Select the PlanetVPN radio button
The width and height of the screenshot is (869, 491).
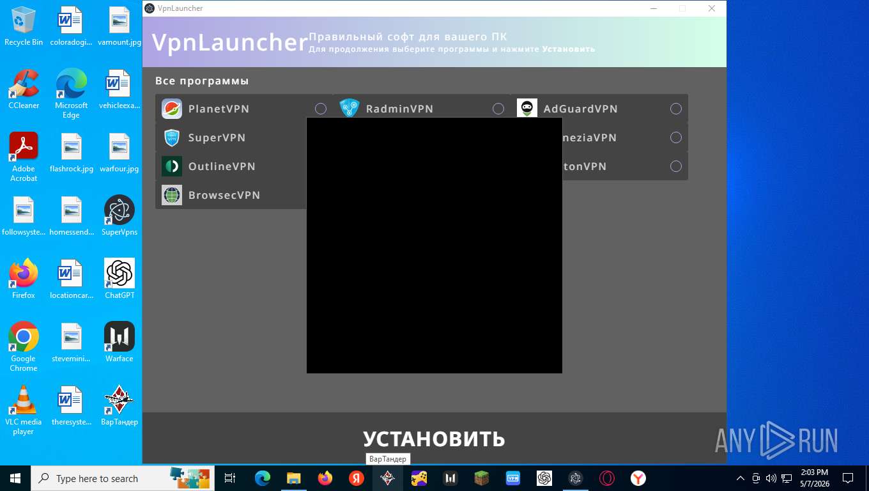(x=321, y=109)
